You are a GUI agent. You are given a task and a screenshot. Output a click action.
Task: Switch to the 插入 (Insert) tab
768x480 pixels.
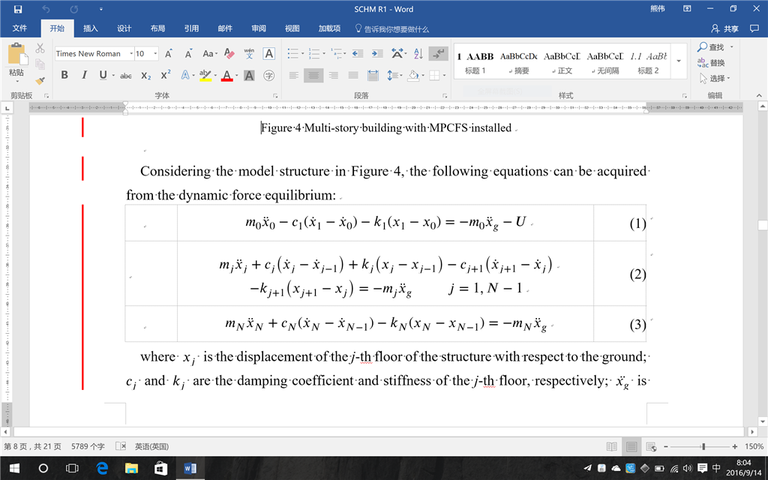click(x=91, y=28)
